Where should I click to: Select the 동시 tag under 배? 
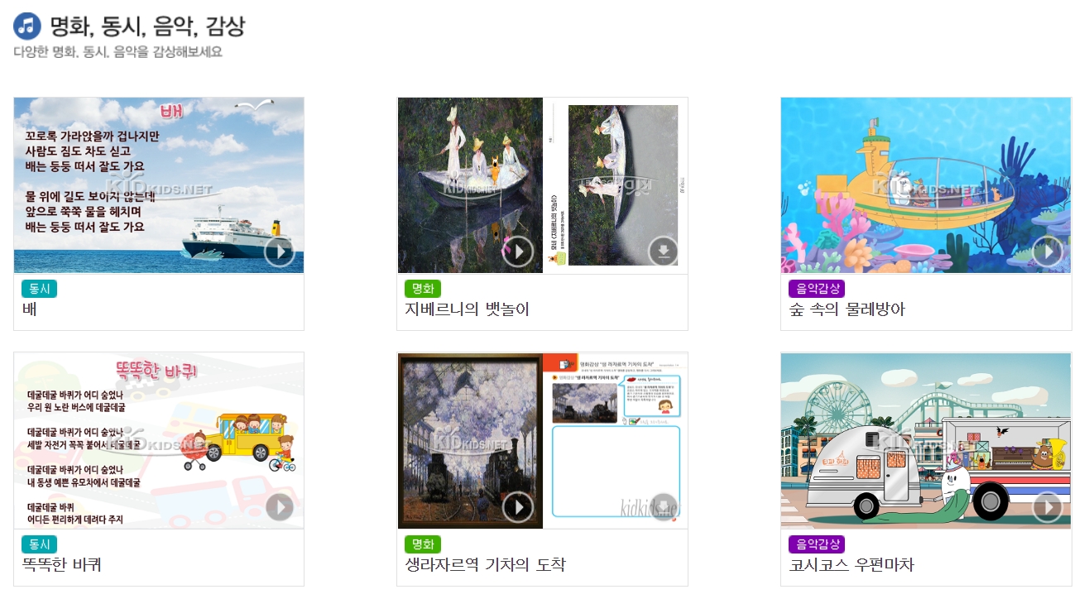[x=39, y=289]
